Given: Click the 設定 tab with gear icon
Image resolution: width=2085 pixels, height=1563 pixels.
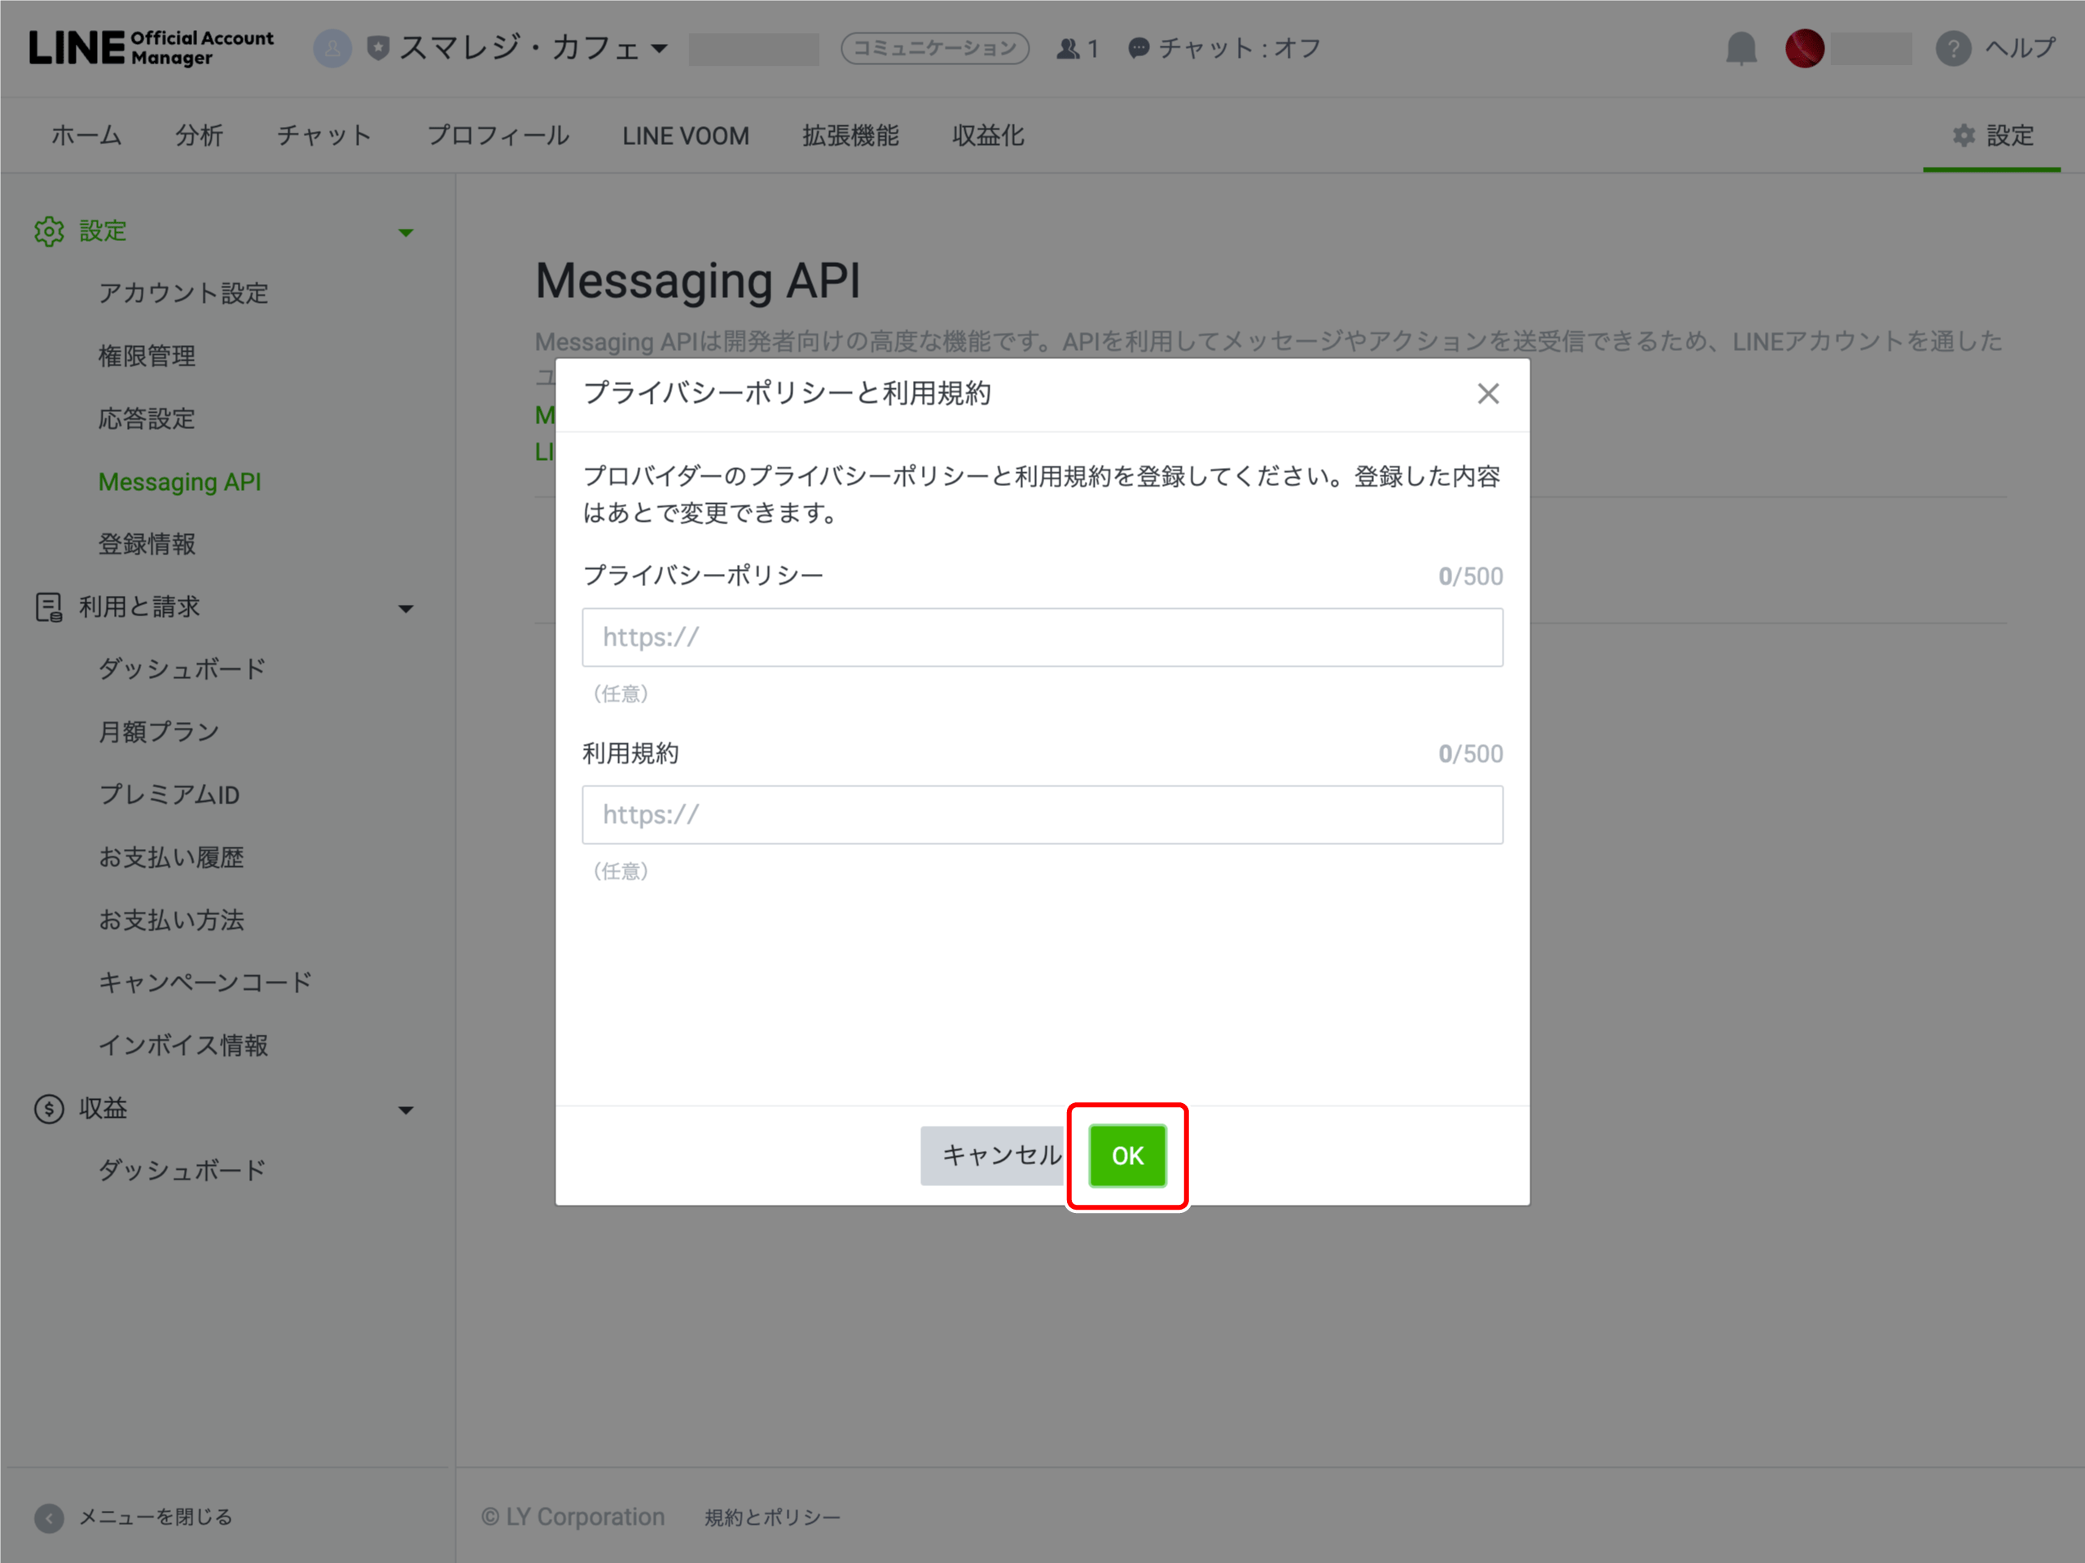Looking at the screenshot, I should (x=1991, y=136).
